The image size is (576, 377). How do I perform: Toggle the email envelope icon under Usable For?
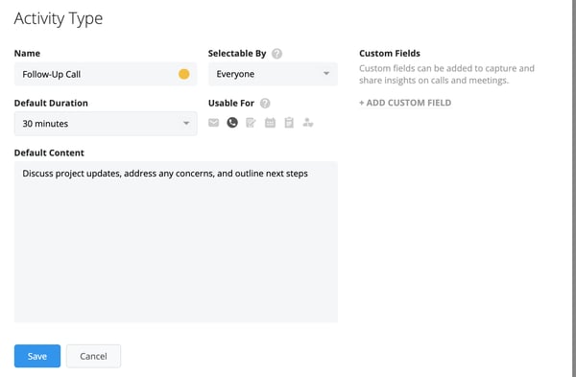click(213, 123)
